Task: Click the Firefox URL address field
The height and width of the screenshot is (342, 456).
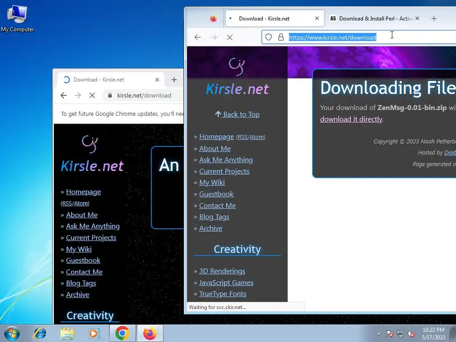Action: point(359,37)
